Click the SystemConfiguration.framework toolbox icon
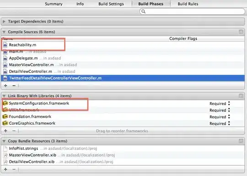 [x=5, y=103]
